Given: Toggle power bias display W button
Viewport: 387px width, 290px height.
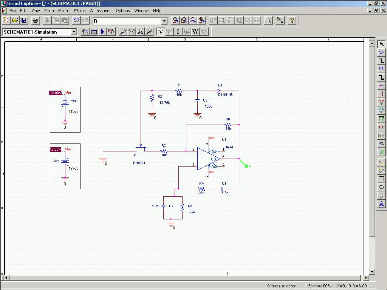Looking at the screenshot, I should coord(195,32).
